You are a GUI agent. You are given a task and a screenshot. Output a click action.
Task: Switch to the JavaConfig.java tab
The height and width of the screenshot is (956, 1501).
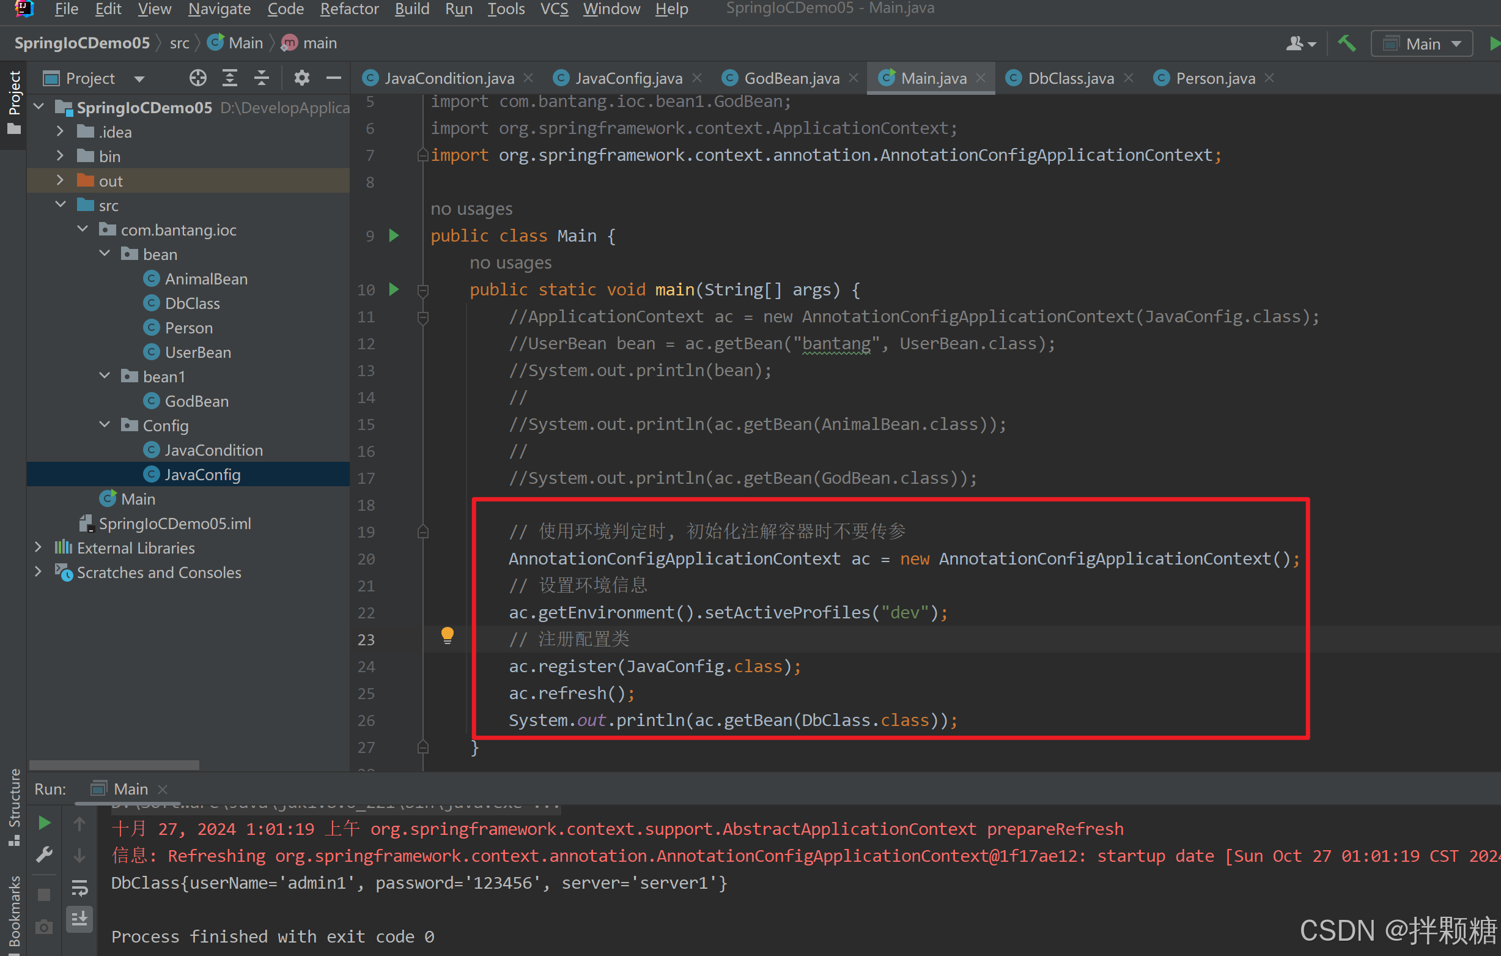point(628,78)
